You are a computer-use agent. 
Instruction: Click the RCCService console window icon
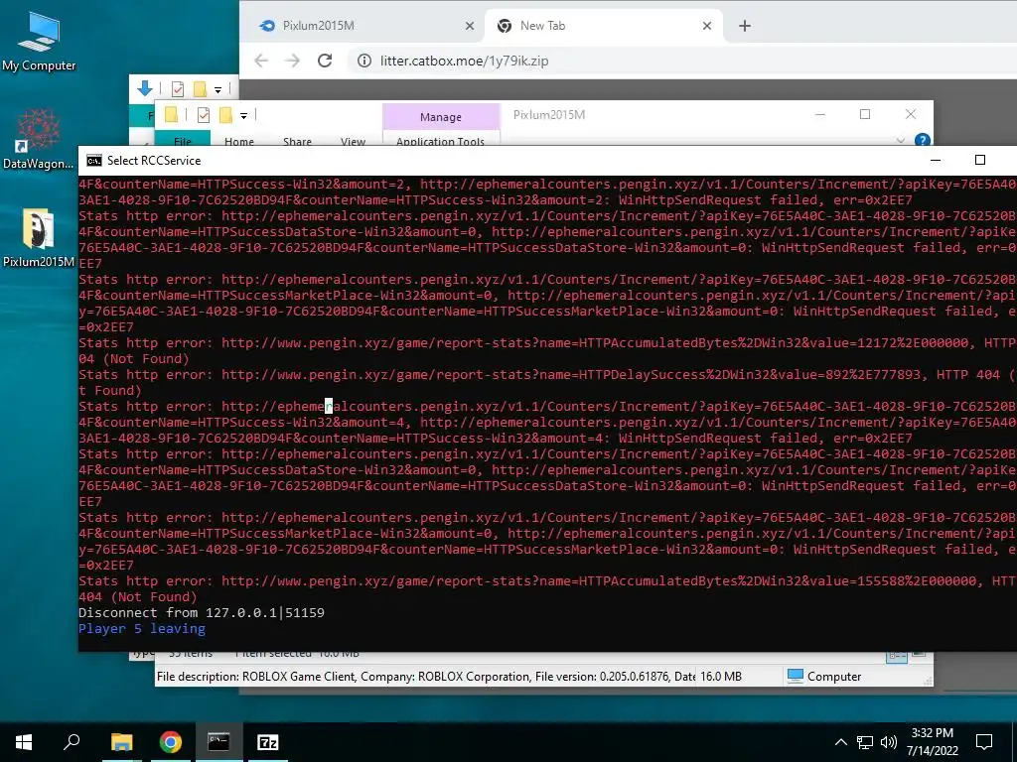94,161
